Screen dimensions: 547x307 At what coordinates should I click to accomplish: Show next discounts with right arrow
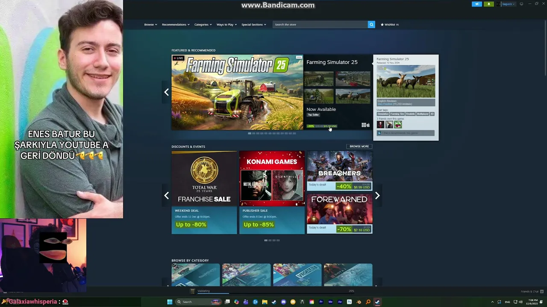pyautogui.click(x=377, y=195)
